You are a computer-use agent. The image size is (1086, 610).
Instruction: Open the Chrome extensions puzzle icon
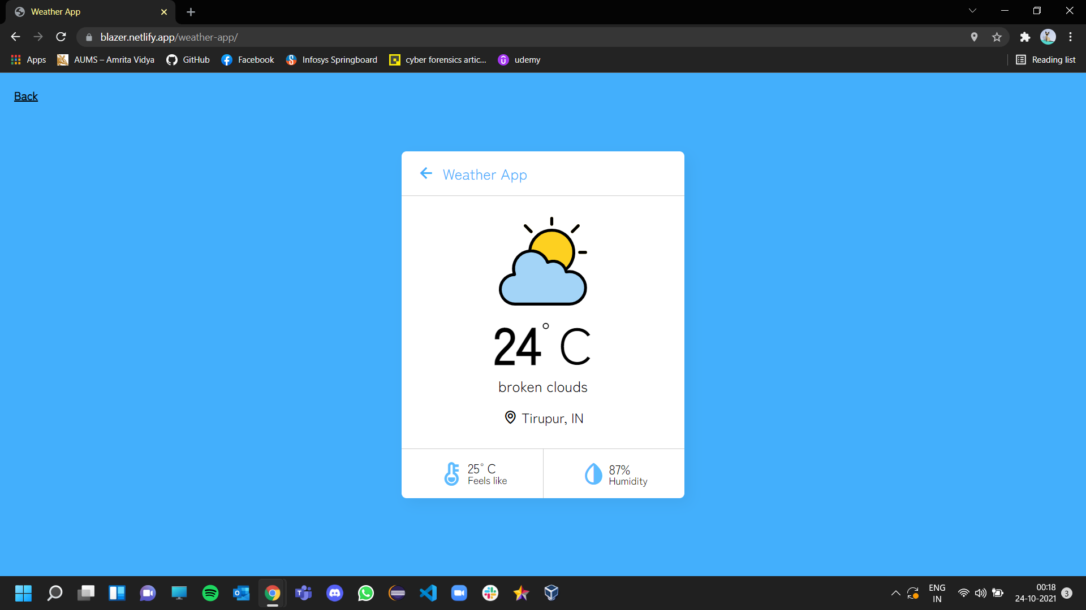1025,37
